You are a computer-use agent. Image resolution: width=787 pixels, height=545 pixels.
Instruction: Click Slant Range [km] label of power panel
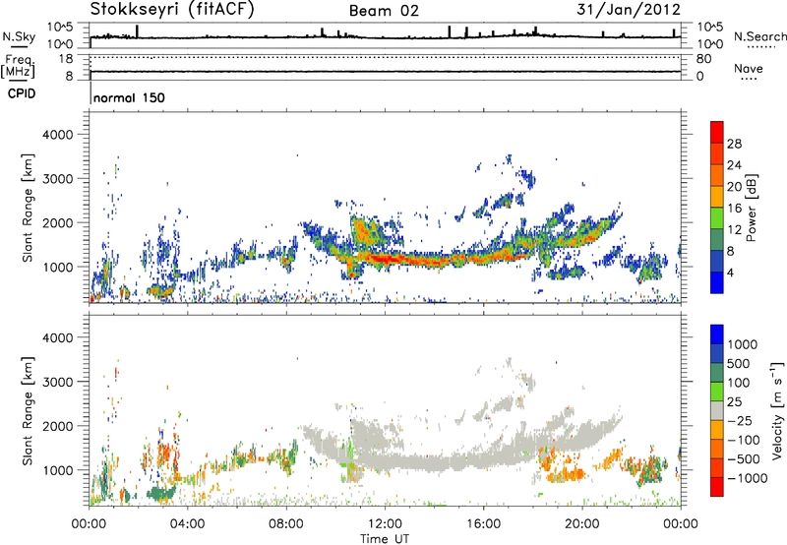[28, 208]
